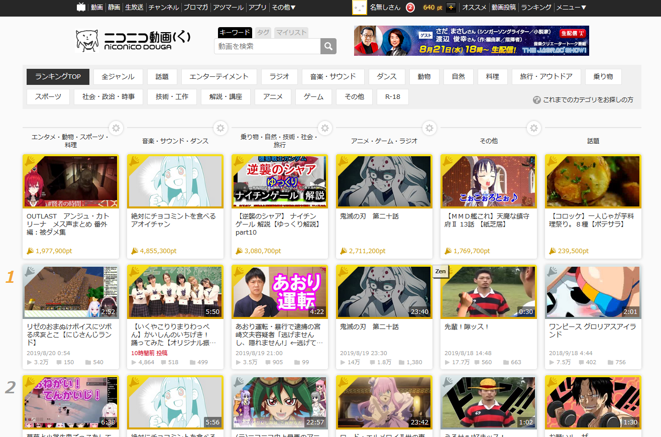Open settings gear beside 音楽・サウンド・ダンス column
Image resolution: width=661 pixels, height=437 pixels.
click(x=220, y=128)
